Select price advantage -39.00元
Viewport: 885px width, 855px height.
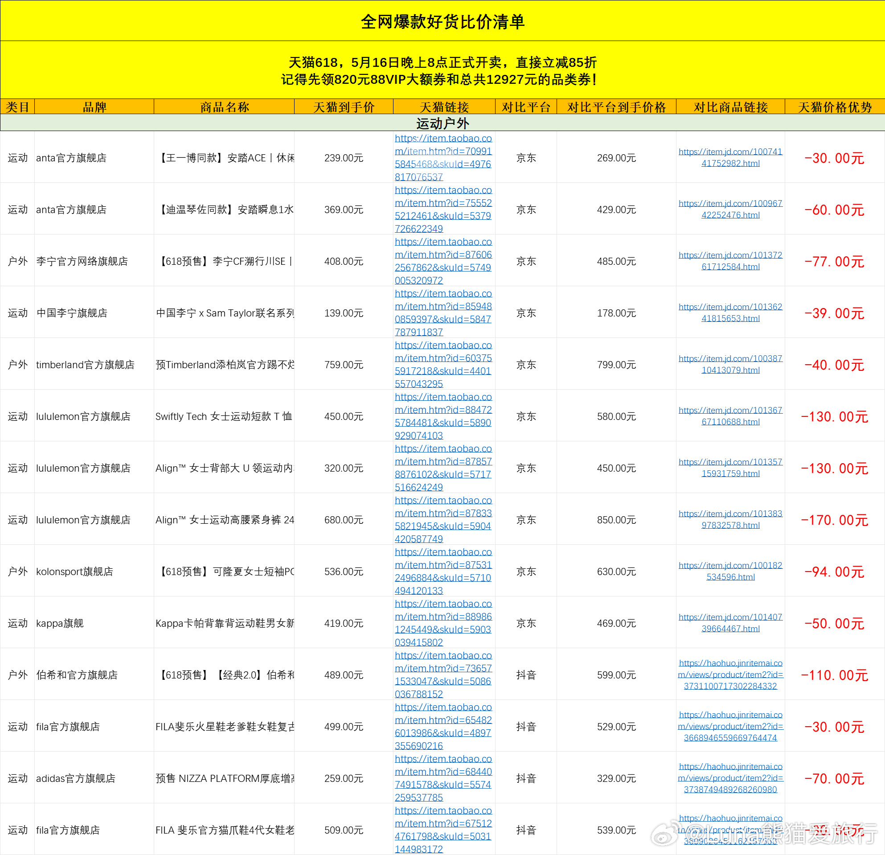[x=835, y=312]
